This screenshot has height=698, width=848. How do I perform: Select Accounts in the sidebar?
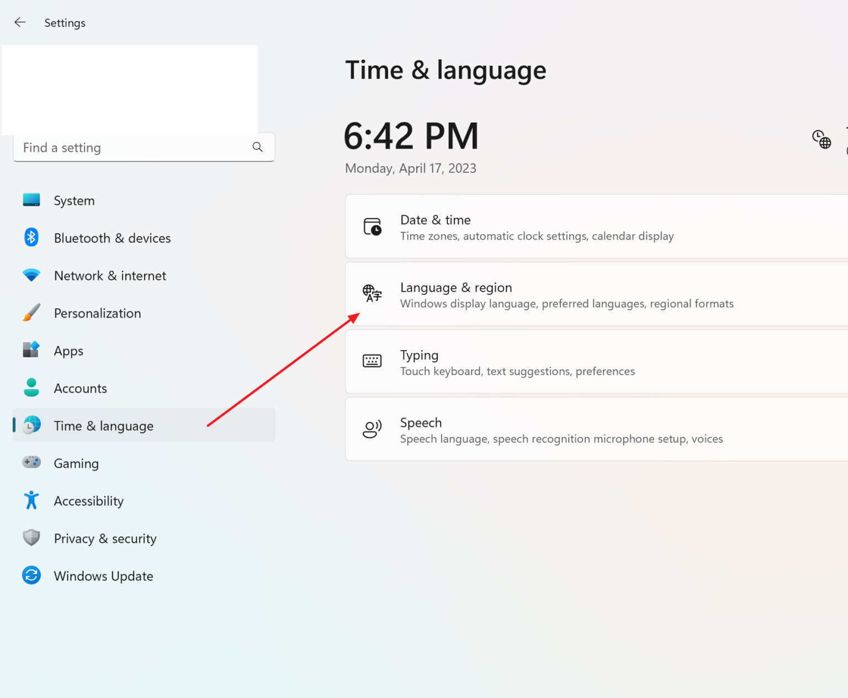point(144,388)
